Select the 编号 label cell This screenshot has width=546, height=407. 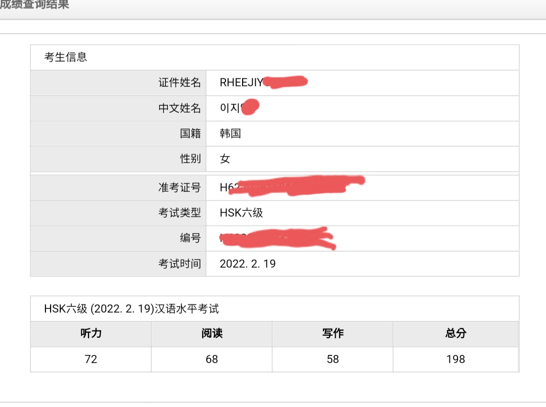pos(118,239)
